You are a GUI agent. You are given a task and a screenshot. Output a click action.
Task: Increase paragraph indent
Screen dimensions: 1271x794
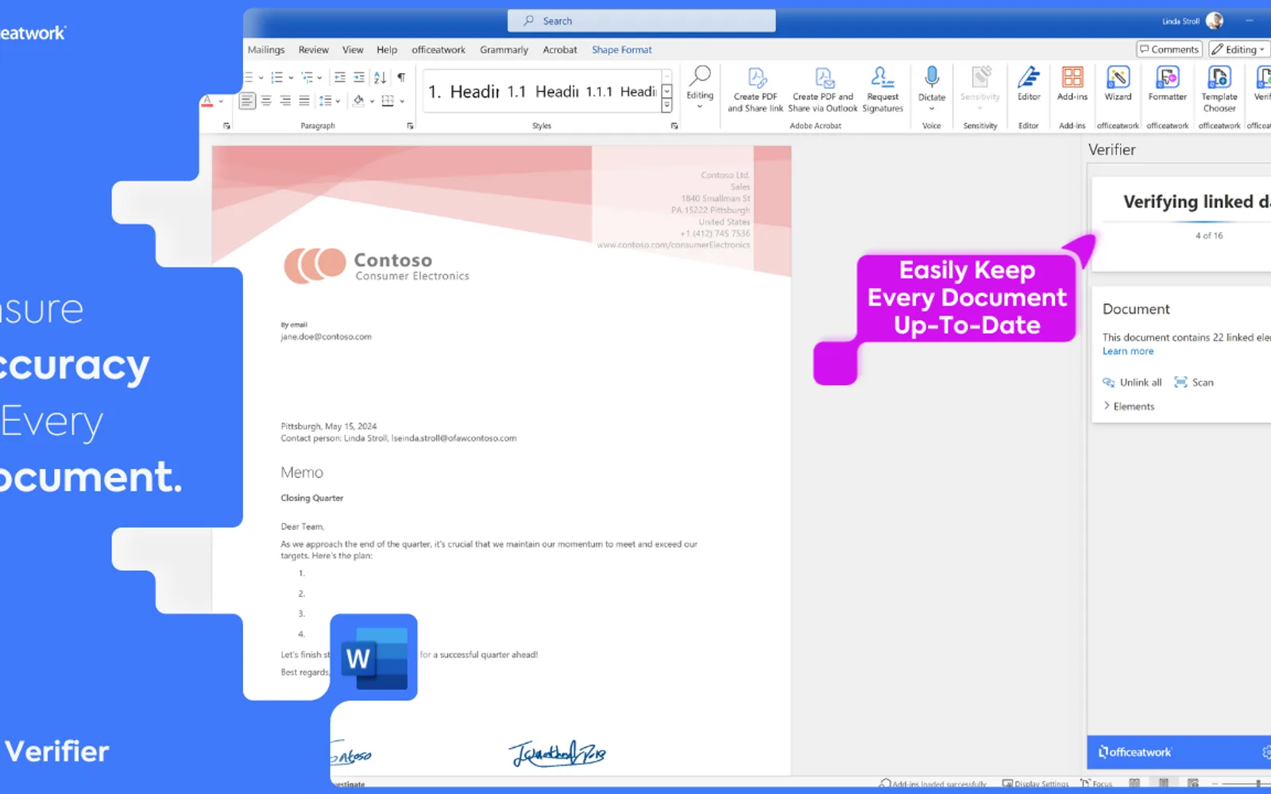(x=359, y=77)
